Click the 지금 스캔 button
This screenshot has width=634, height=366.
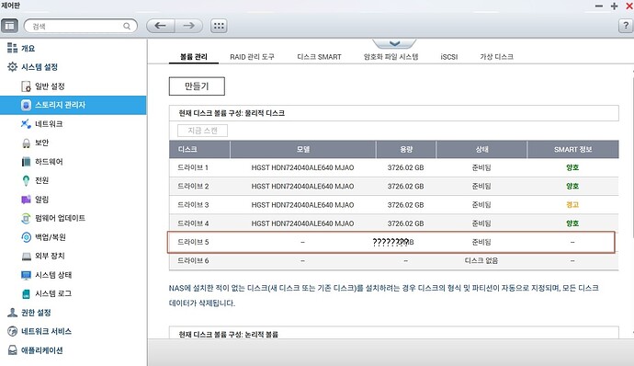pyautogui.click(x=202, y=131)
